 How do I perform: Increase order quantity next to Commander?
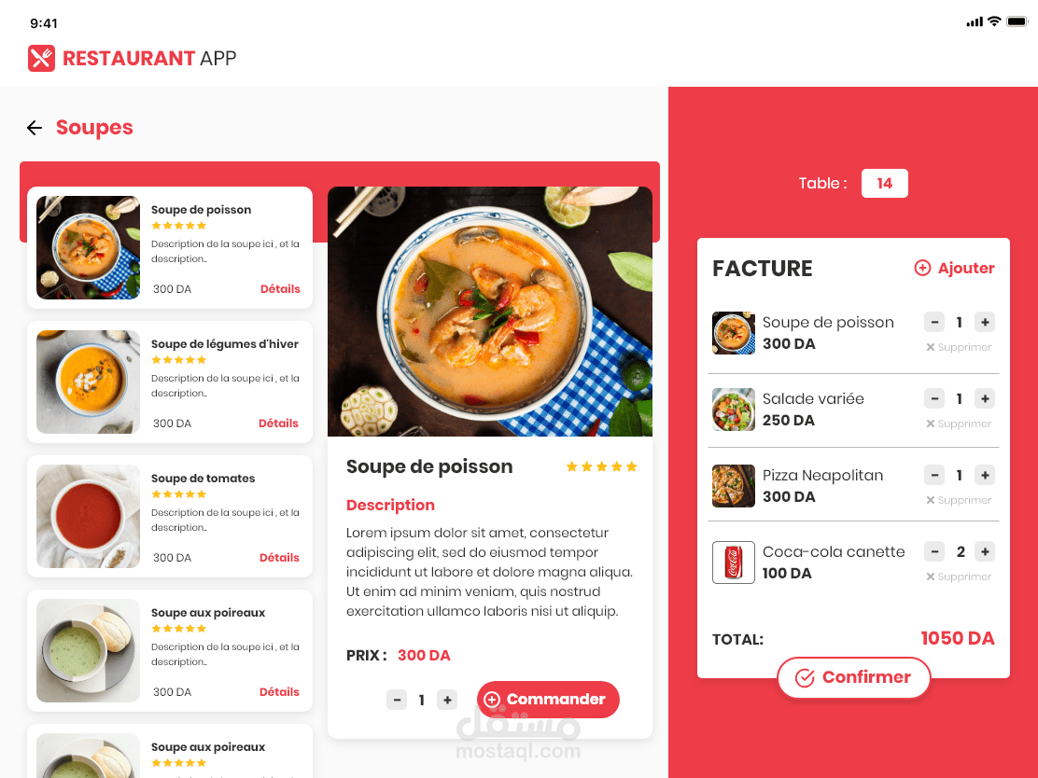(447, 700)
